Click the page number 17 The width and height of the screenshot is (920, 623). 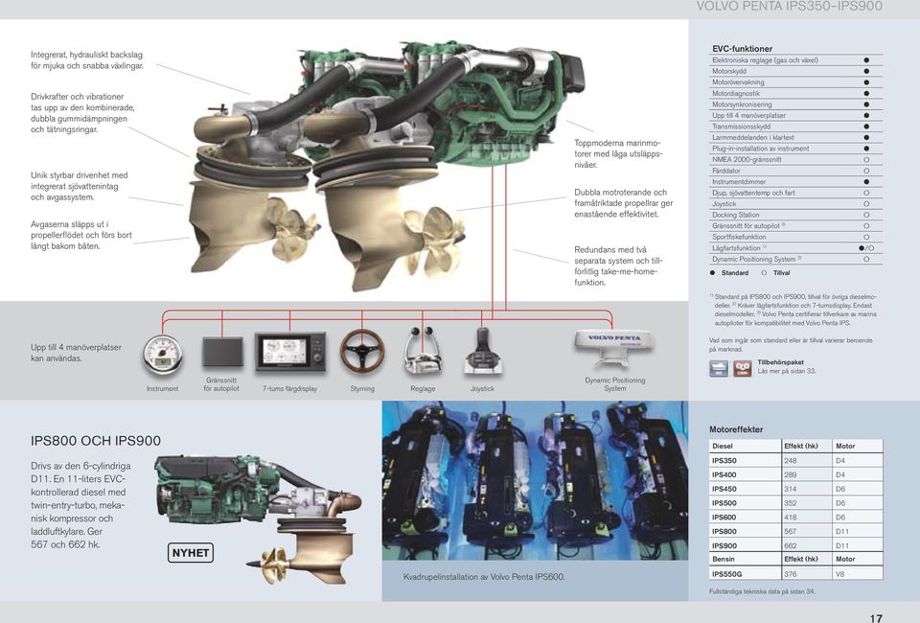click(x=876, y=617)
